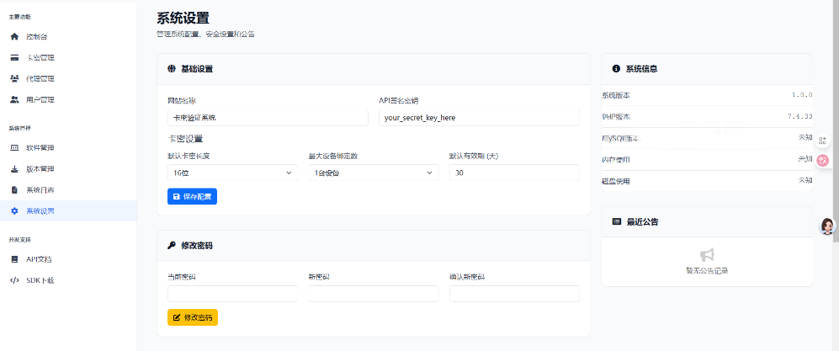
Task: Expand the 默认卡密长度 dropdown
Action: [233, 173]
